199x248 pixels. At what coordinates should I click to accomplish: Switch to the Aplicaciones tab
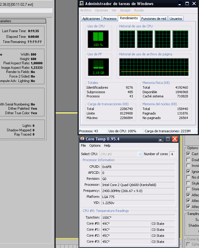tap(91, 19)
